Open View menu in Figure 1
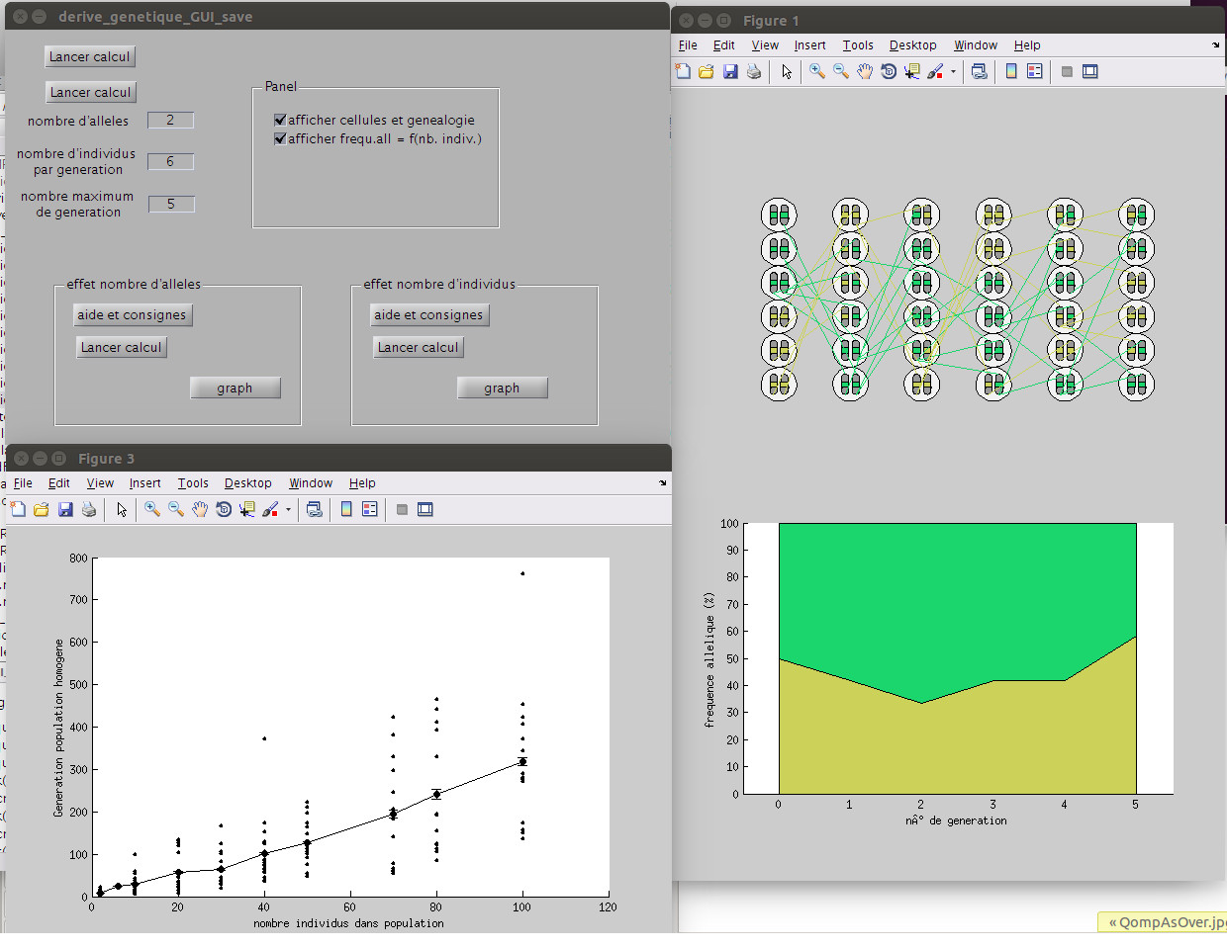Image resolution: width=1227 pixels, height=949 pixels. 765,45
